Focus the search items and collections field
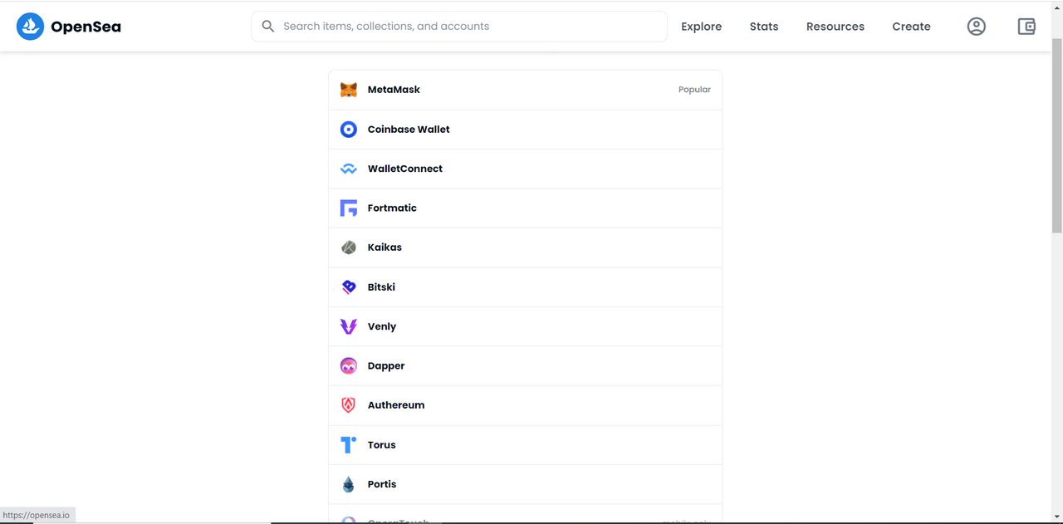Image resolution: width=1063 pixels, height=524 pixels. tap(459, 27)
